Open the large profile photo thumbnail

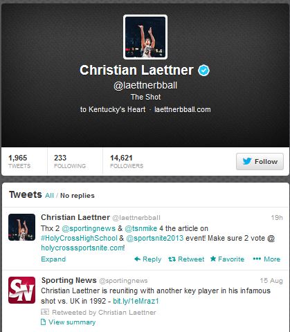pos(145,37)
